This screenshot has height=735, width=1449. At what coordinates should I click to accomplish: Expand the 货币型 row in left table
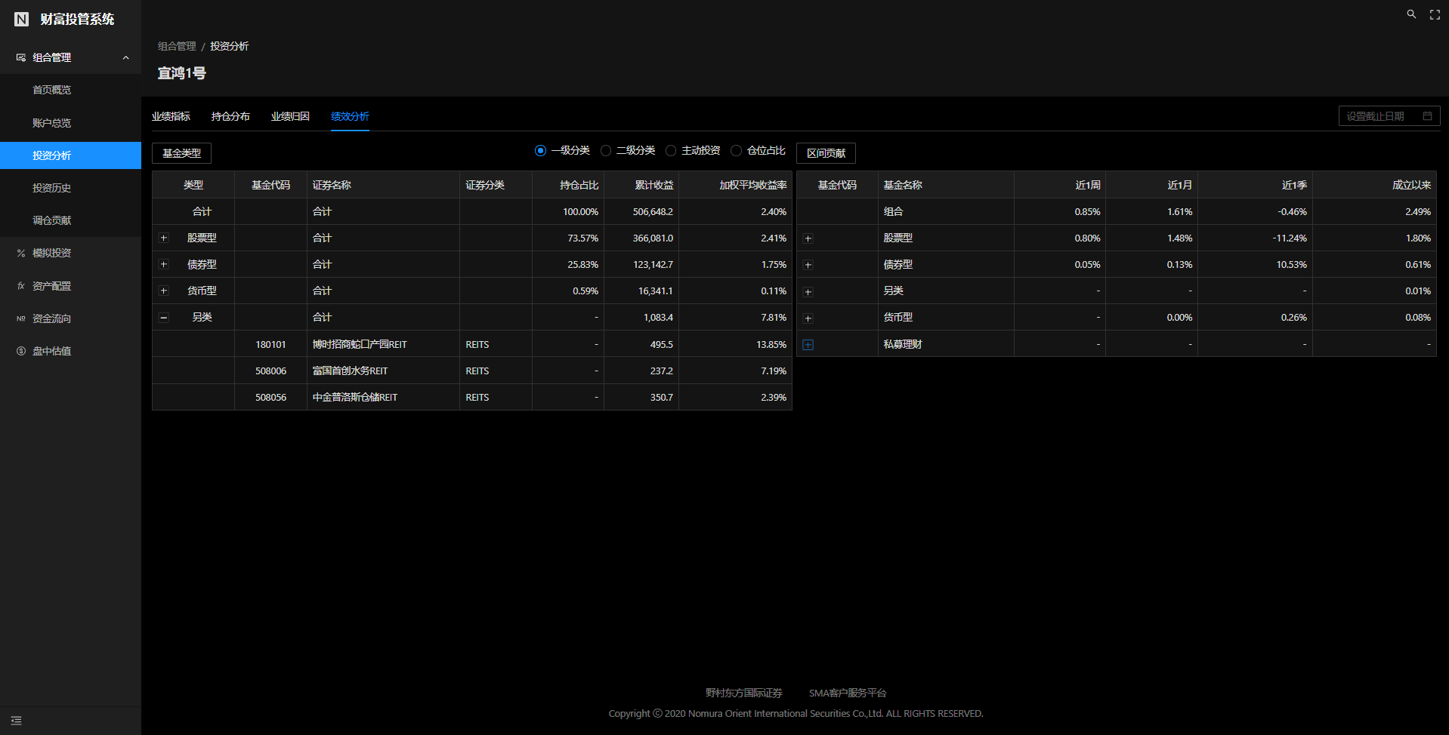(163, 291)
